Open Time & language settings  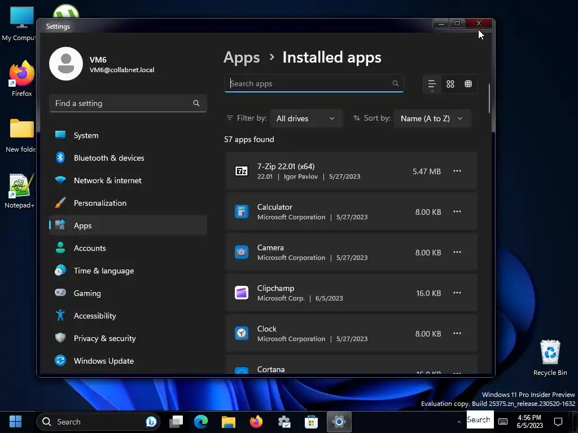click(128, 271)
